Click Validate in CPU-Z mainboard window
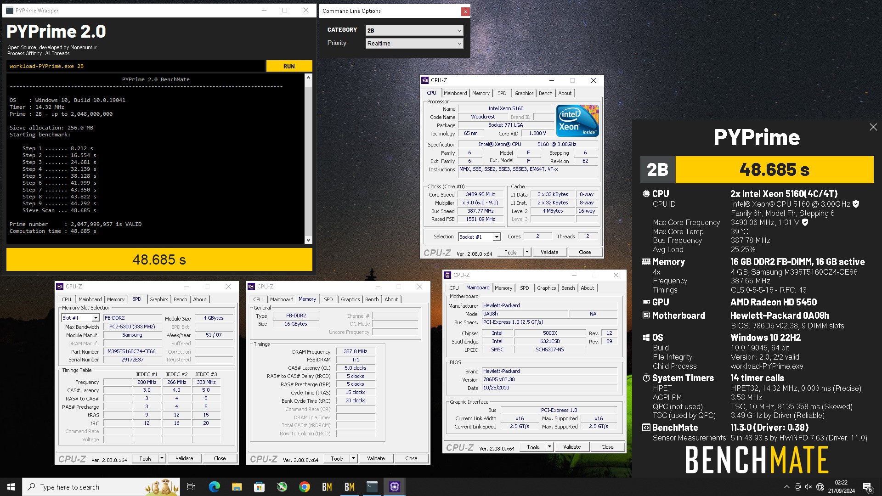The width and height of the screenshot is (882, 496). (572, 447)
